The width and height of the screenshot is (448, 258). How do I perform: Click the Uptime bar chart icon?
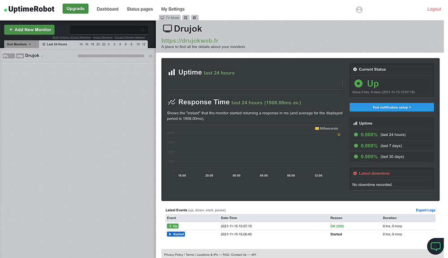(x=172, y=72)
